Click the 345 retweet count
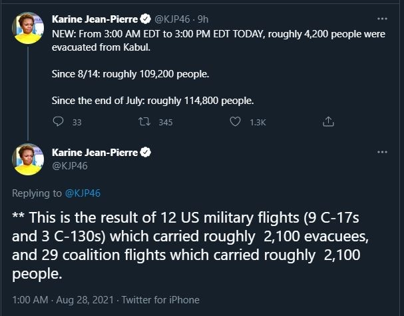Viewport: 404px width, 316px height. (166, 122)
